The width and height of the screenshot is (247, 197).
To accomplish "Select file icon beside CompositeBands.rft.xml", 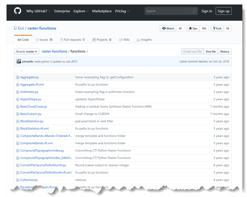I will [x=18, y=143].
